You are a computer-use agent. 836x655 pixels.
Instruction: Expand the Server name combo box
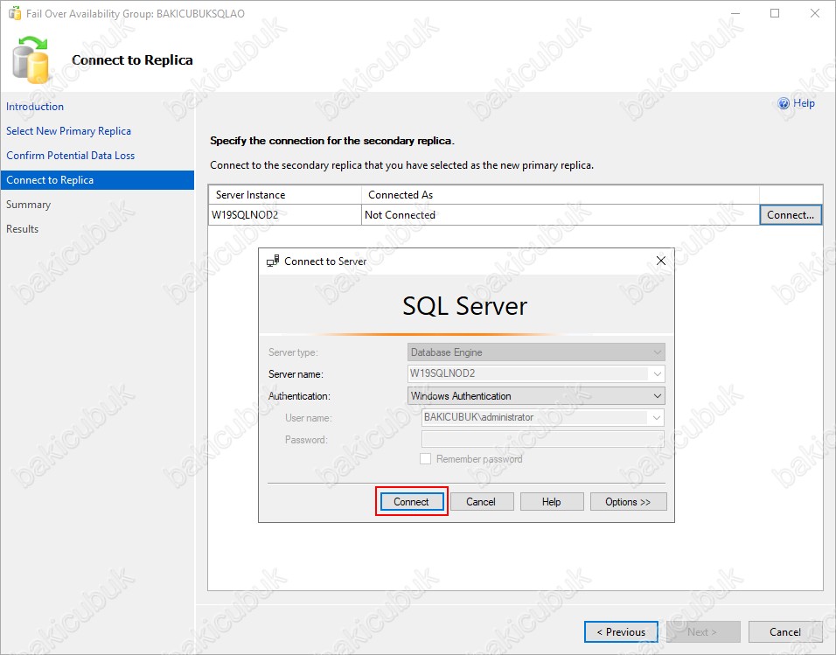pos(657,374)
